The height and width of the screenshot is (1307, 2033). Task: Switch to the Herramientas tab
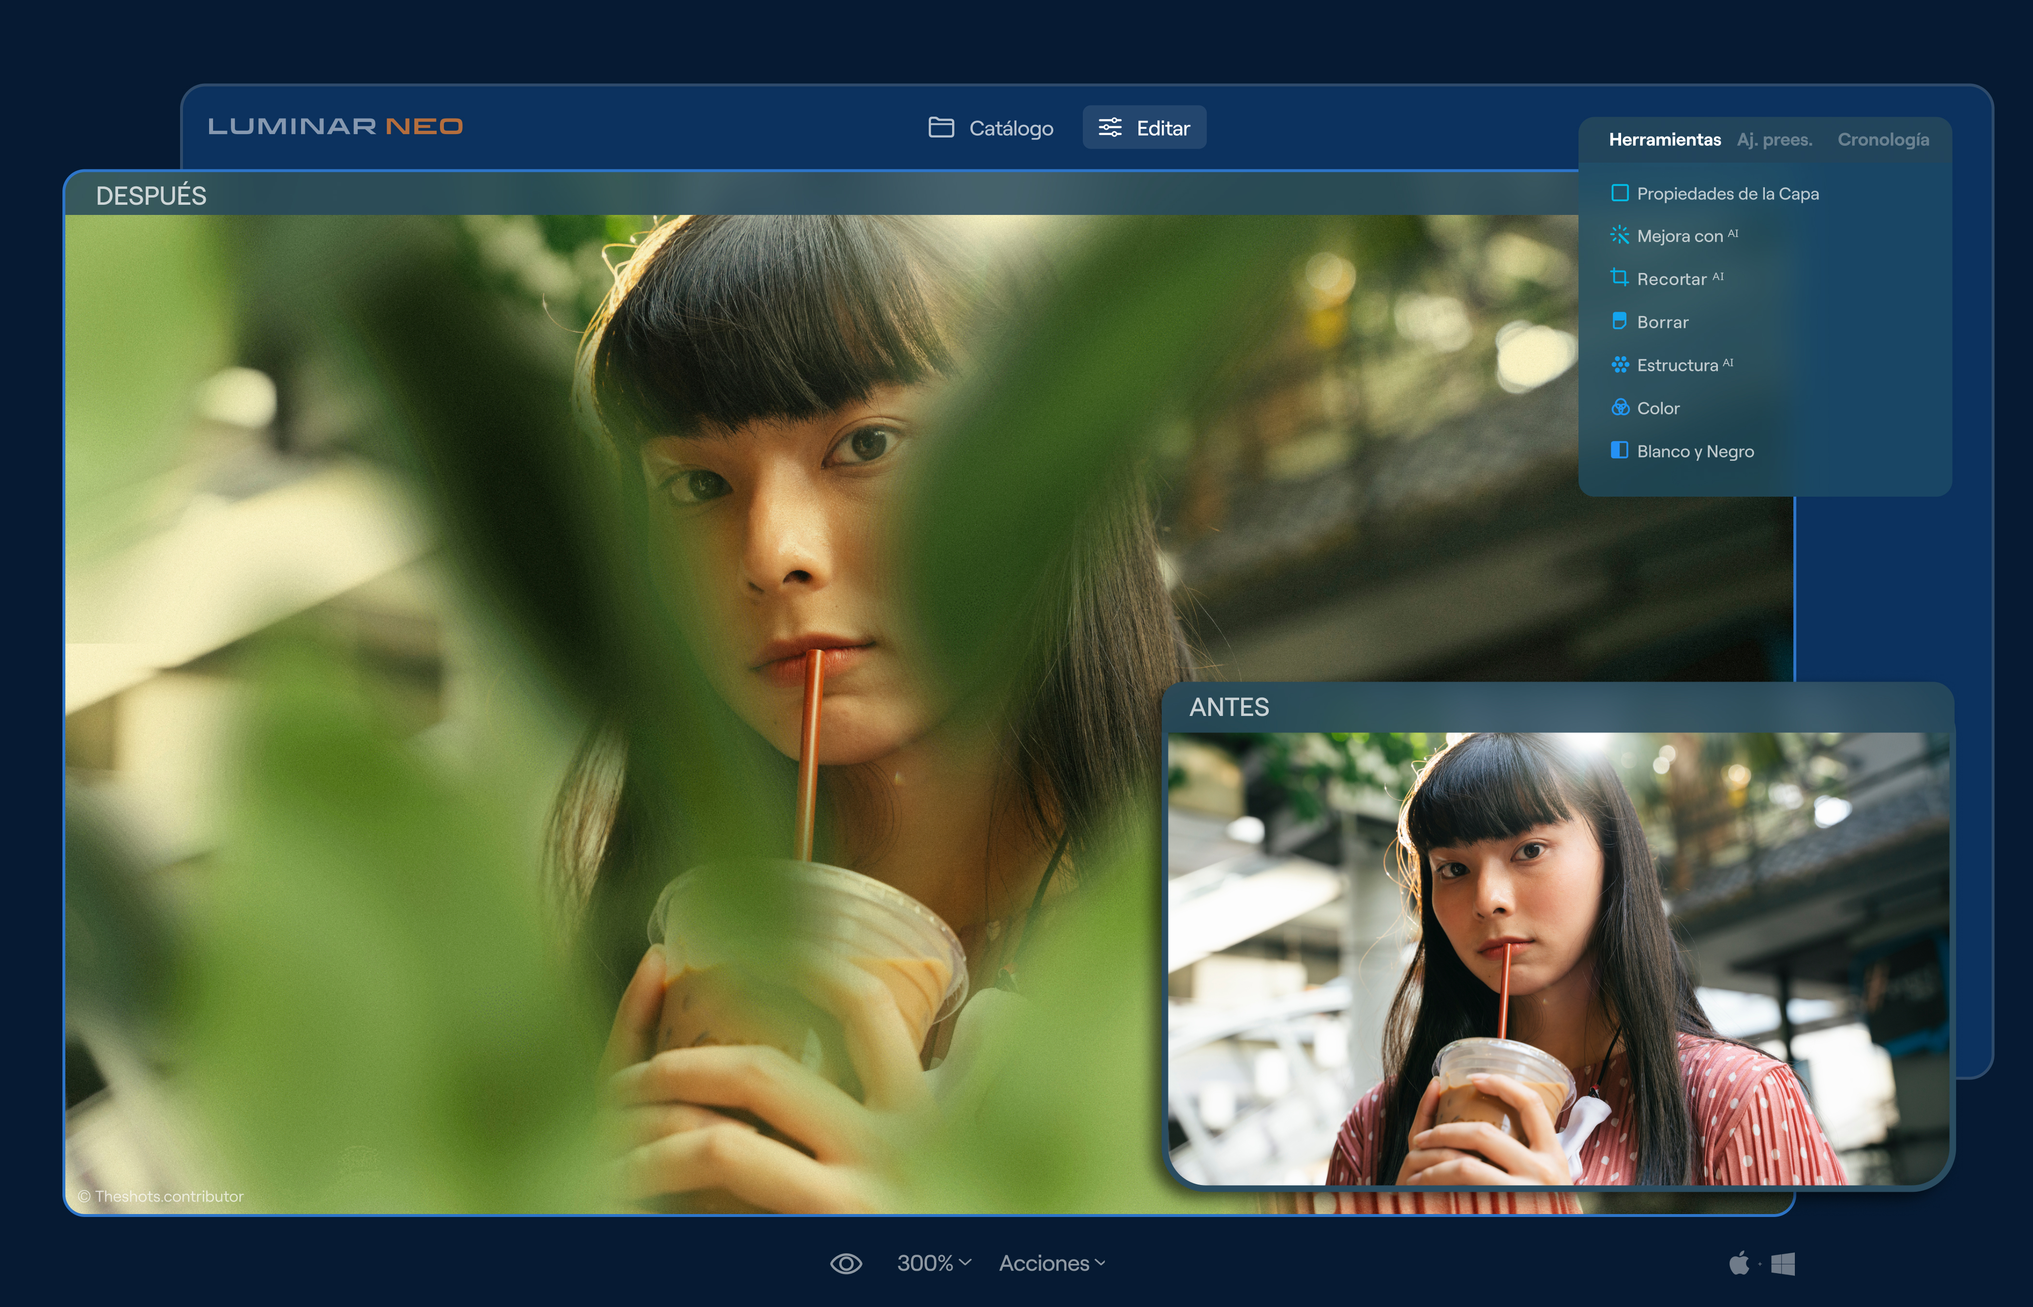click(1665, 139)
